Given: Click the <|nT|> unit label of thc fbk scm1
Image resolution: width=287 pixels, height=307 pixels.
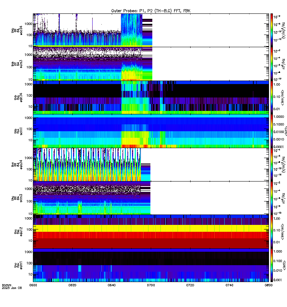Looking at the screenshot, I should [x=284, y=265].
